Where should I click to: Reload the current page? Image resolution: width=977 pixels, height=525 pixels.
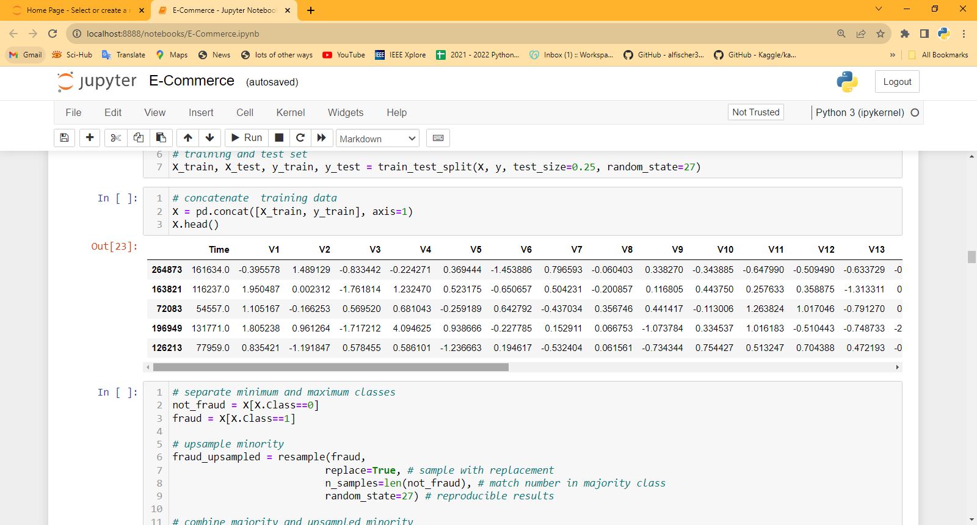(x=53, y=34)
